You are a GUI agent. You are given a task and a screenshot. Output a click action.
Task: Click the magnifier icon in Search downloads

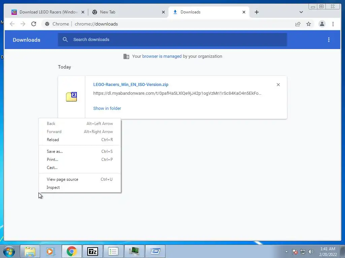pyautogui.click(x=65, y=40)
